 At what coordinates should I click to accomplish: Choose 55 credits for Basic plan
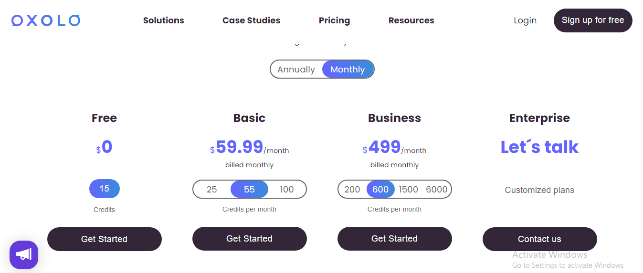(x=249, y=190)
